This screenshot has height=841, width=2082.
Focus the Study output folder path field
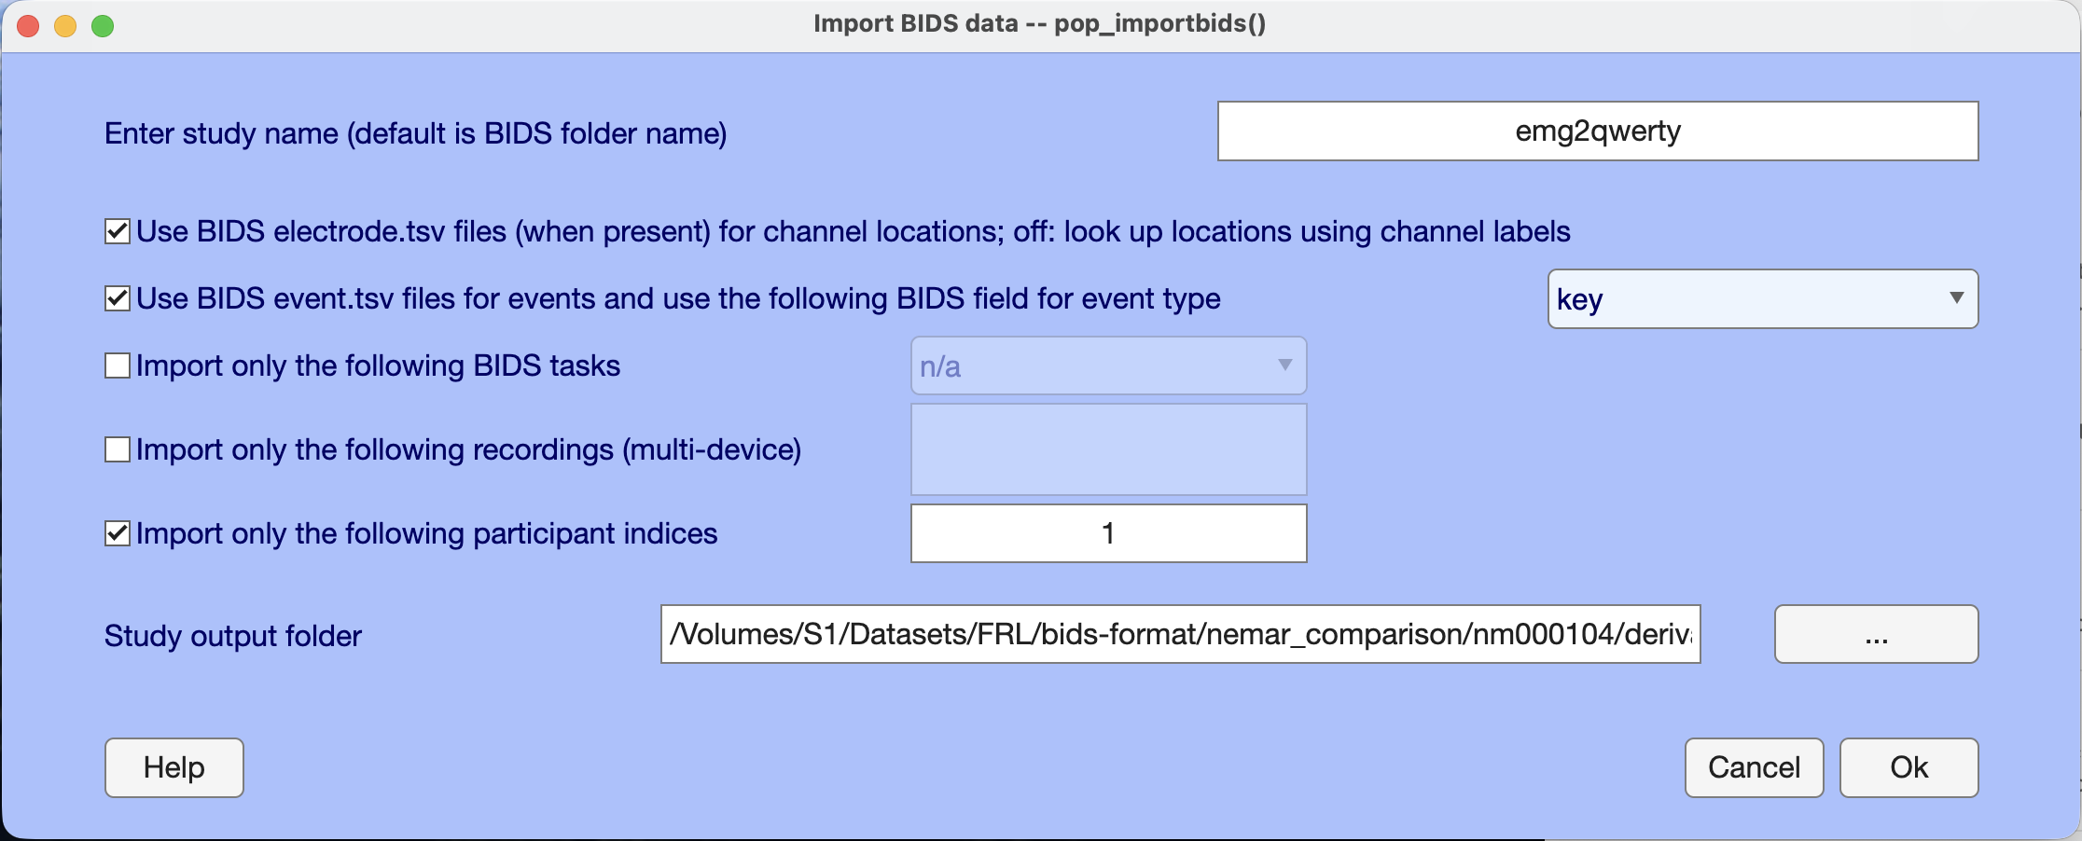(x=1180, y=634)
